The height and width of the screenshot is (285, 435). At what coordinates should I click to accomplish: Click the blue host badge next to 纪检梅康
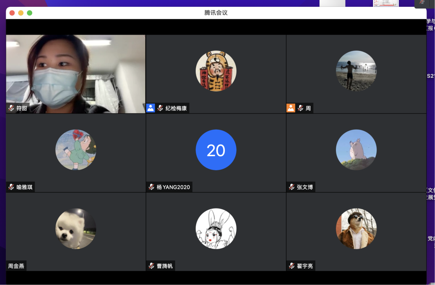coord(151,108)
